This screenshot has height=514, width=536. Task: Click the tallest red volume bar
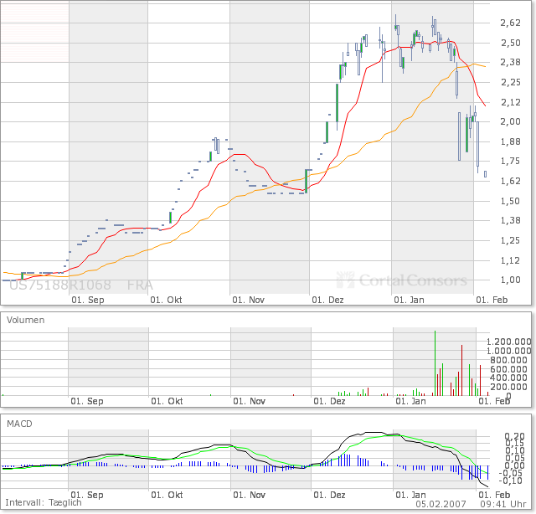point(461,370)
